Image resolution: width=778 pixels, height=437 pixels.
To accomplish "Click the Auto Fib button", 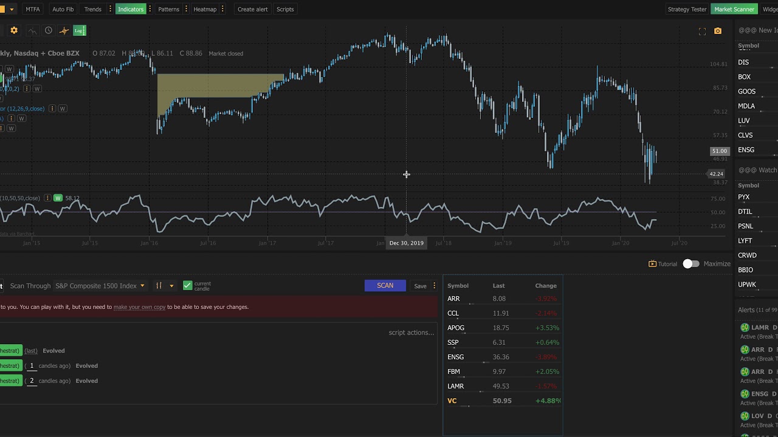I will 63,9.
